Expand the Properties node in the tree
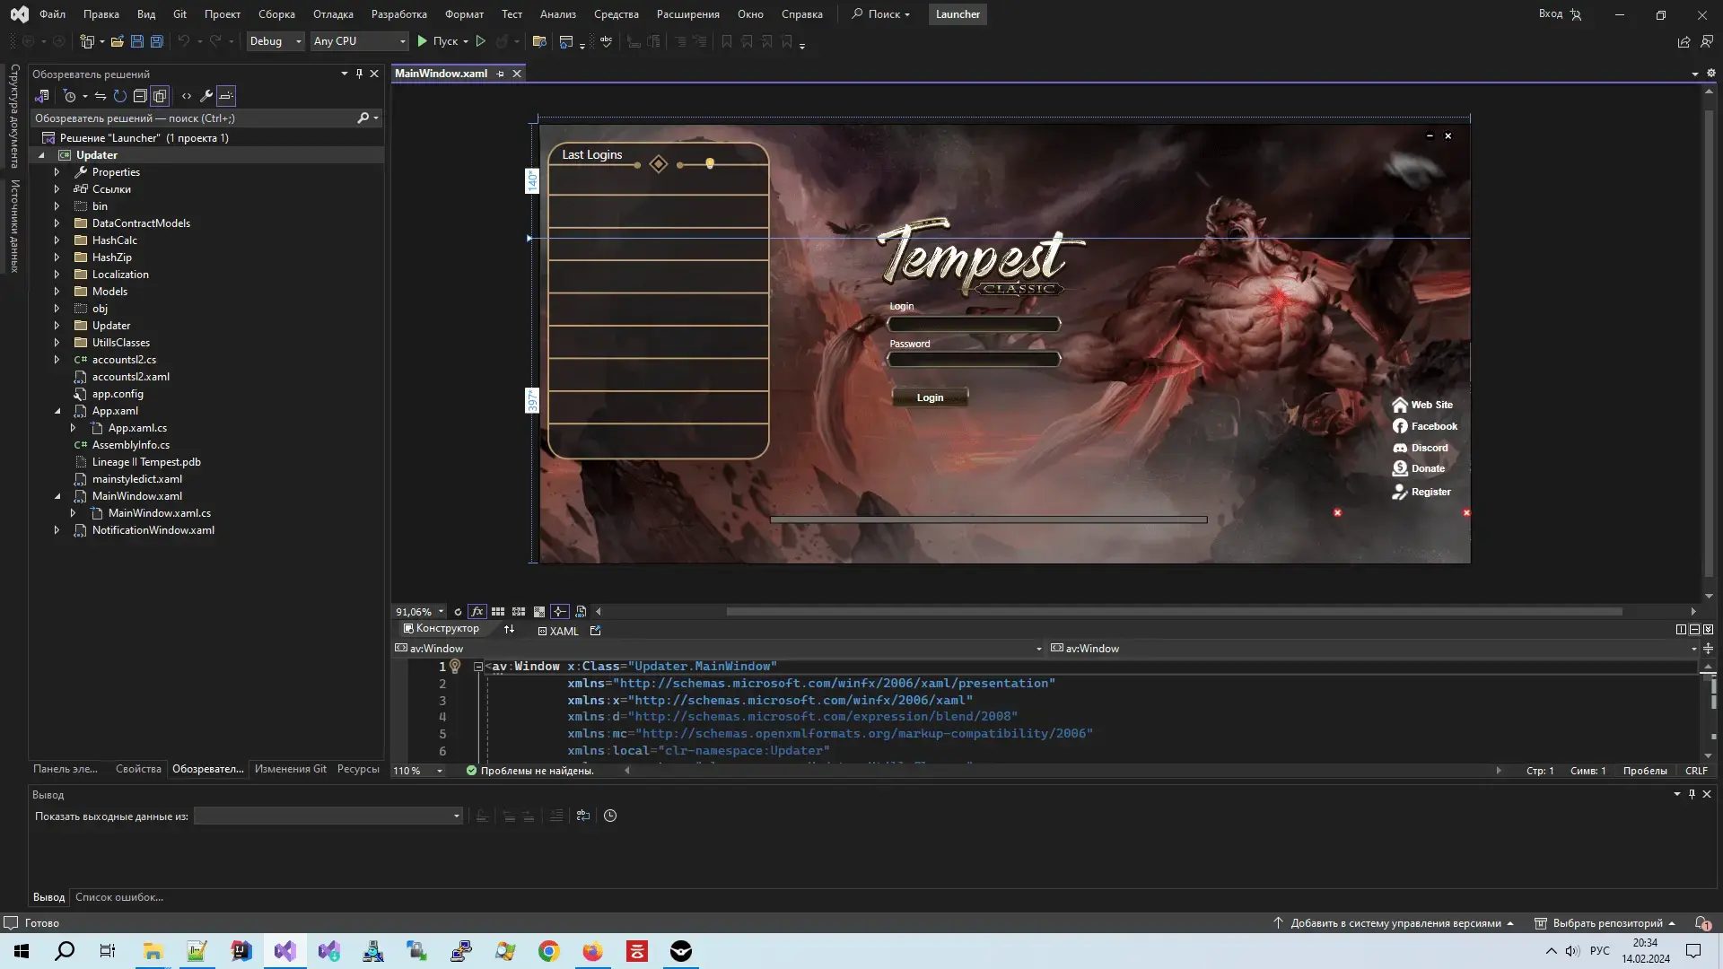Image resolution: width=1723 pixels, height=969 pixels. point(57,172)
